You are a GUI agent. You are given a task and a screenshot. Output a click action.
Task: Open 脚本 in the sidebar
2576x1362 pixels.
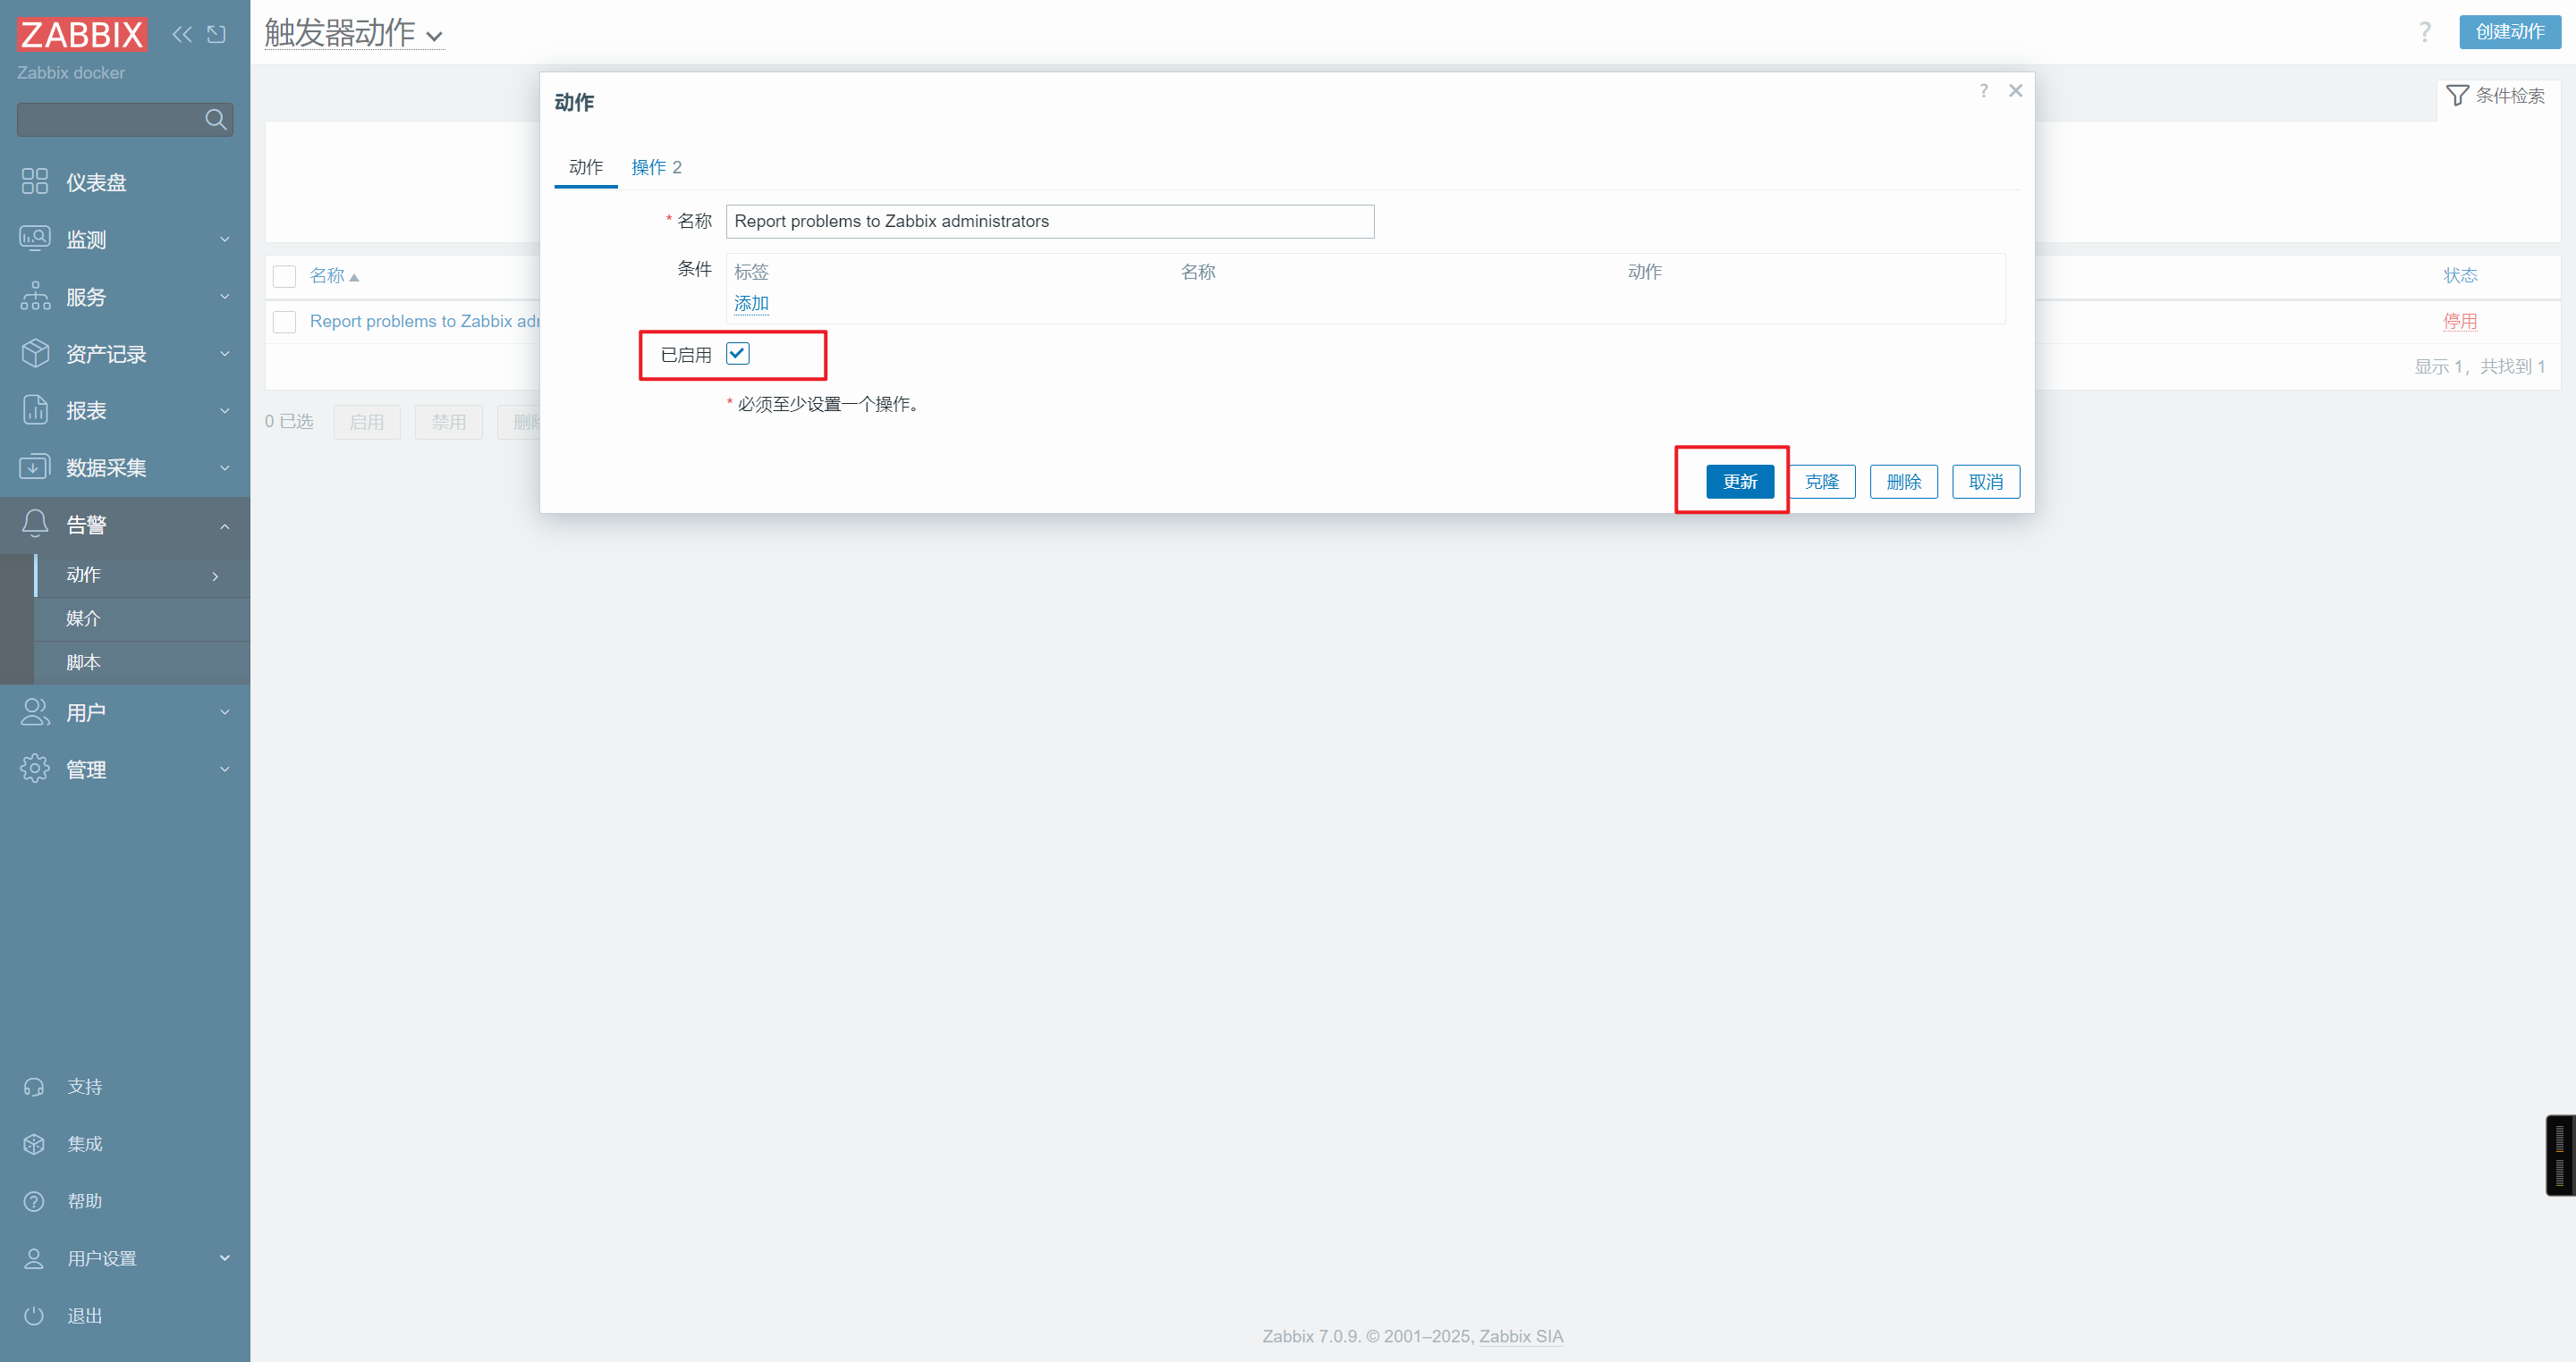[84, 662]
